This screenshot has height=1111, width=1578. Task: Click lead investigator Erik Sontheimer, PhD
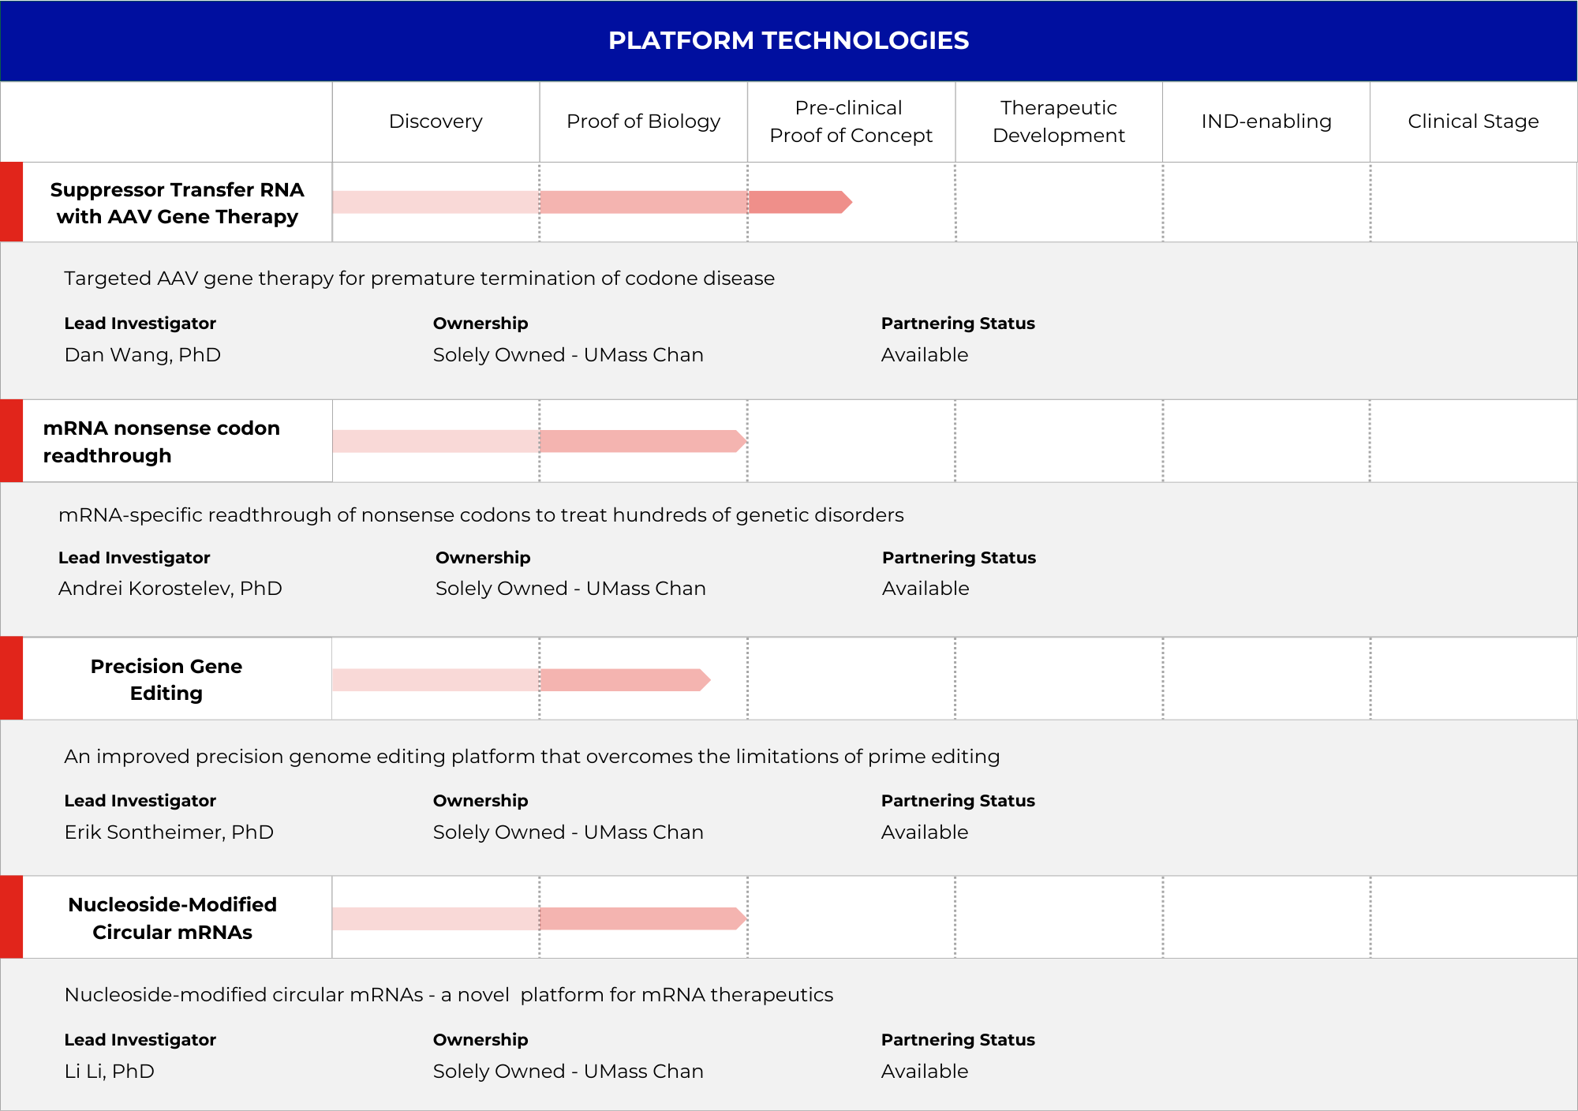[x=169, y=832]
